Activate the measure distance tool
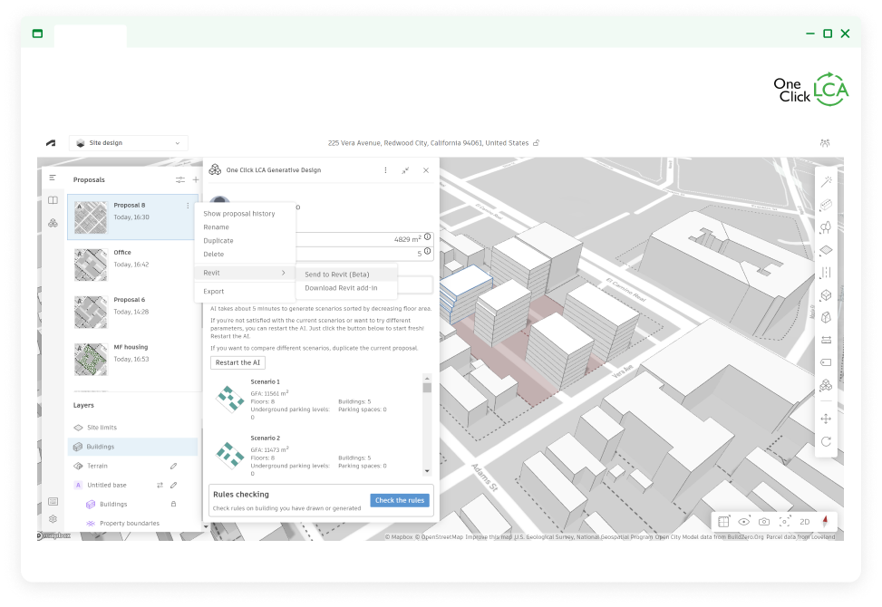The height and width of the screenshot is (607, 882). pyautogui.click(x=826, y=340)
